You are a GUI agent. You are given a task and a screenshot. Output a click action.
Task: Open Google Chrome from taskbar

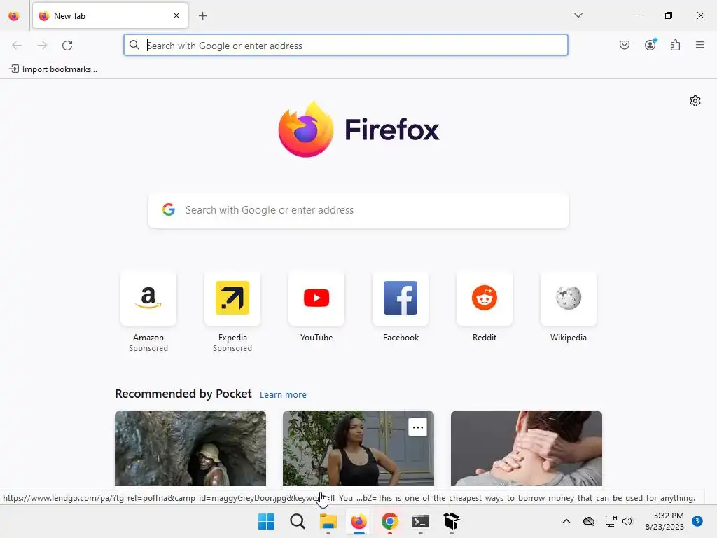click(x=389, y=521)
